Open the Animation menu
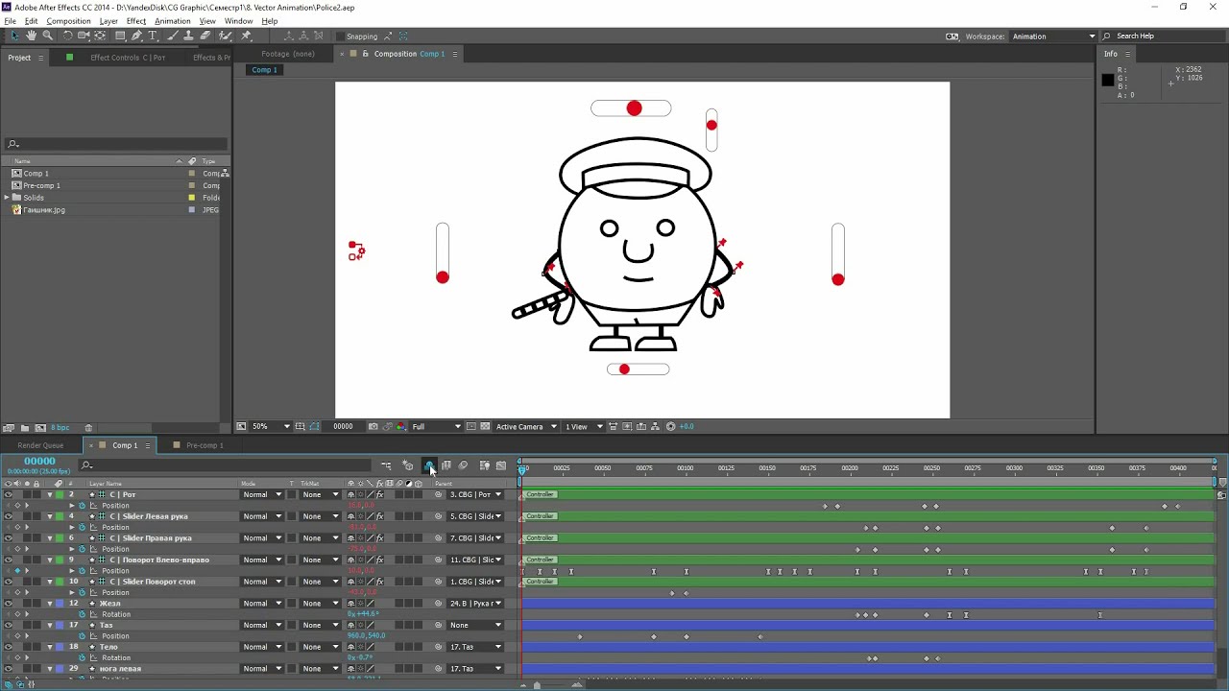This screenshot has width=1229, height=691. 172,21
